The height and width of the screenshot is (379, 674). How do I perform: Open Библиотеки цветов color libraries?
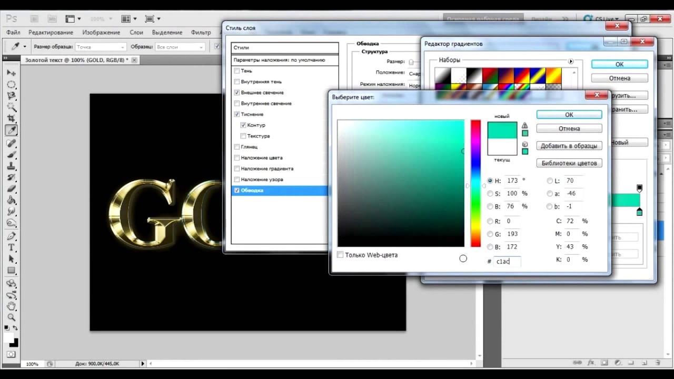click(569, 163)
